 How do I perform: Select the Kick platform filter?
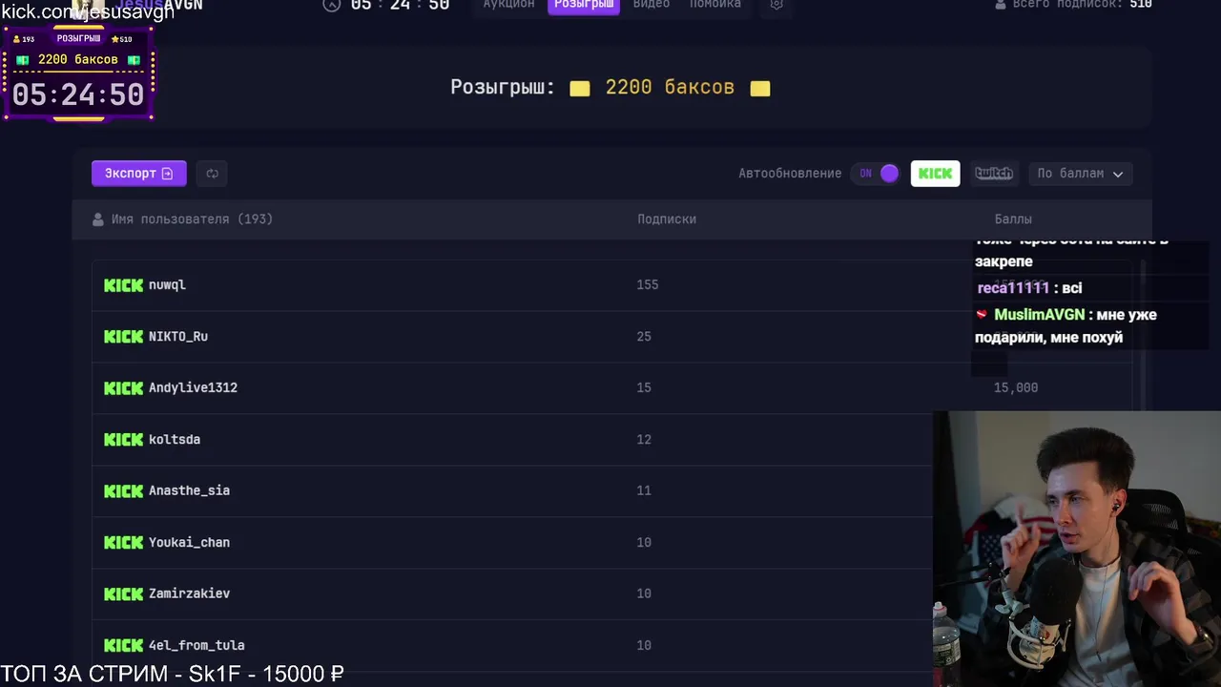point(935,173)
